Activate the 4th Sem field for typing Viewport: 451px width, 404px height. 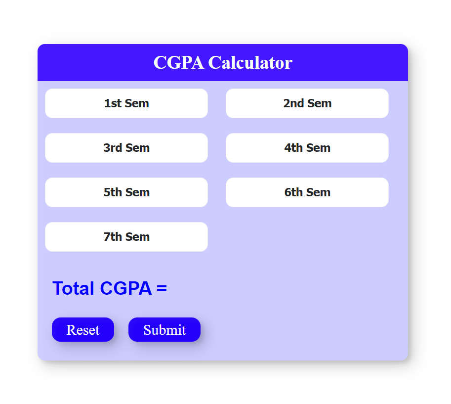click(307, 148)
